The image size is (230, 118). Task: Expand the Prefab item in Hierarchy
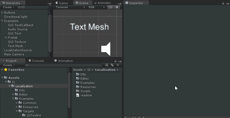(6, 38)
